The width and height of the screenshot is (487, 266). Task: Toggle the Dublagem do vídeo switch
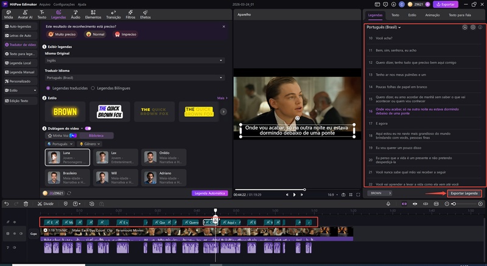tap(88, 128)
